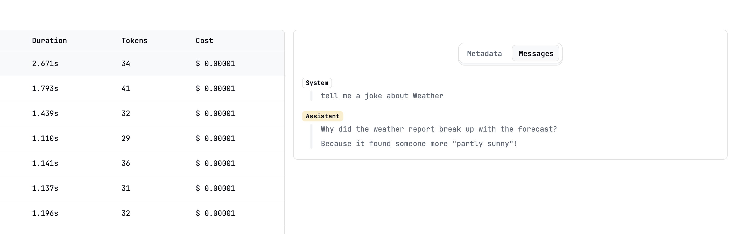Select the row with duration 1.439s
Viewport: 737px width, 234px height.
[x=45, y=114]
